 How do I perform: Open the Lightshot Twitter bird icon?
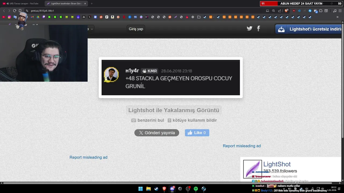pyautogui.click(x=250, y=28)
